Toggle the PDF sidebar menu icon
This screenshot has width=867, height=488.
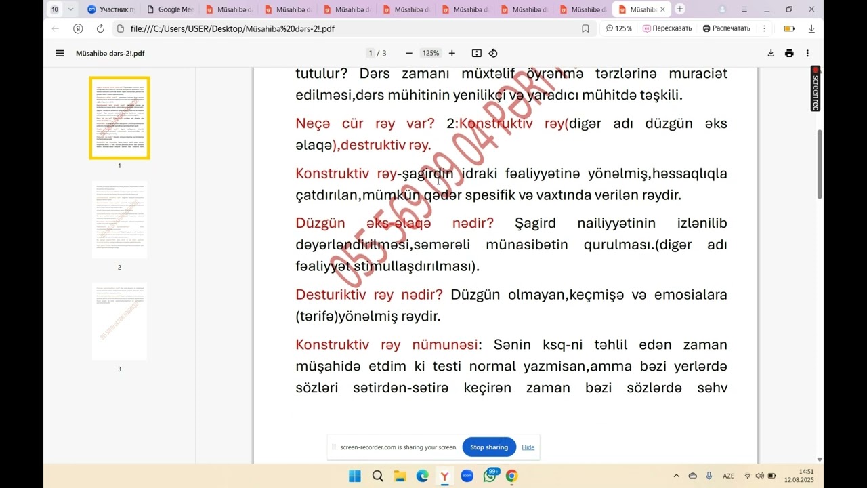pyautogui.click(x=60, y=53)
